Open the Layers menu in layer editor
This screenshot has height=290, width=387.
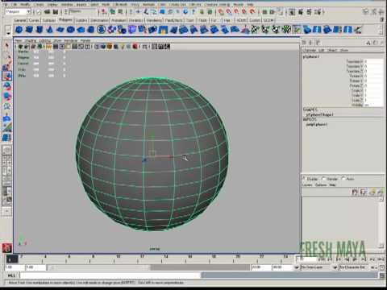[307, 185]
